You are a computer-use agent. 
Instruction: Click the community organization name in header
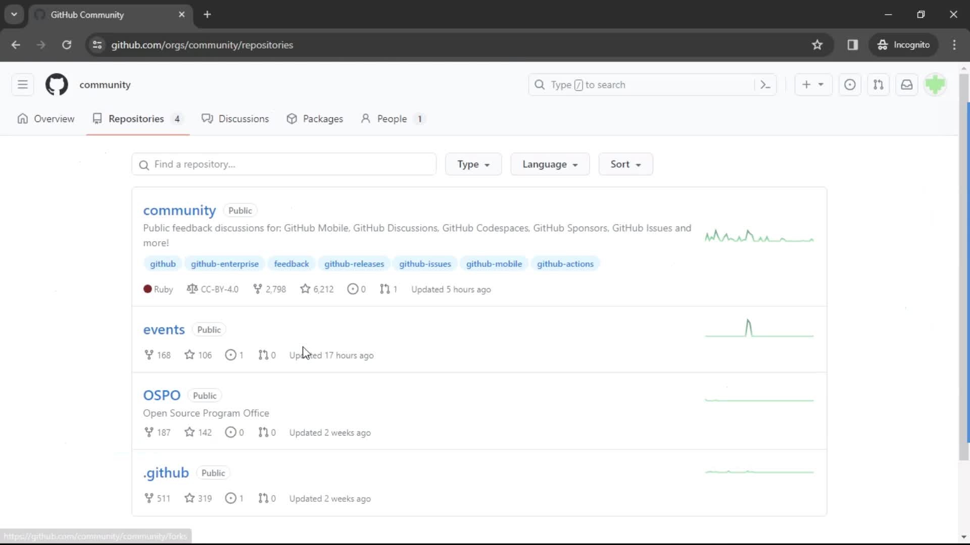[x=105, y=85]
